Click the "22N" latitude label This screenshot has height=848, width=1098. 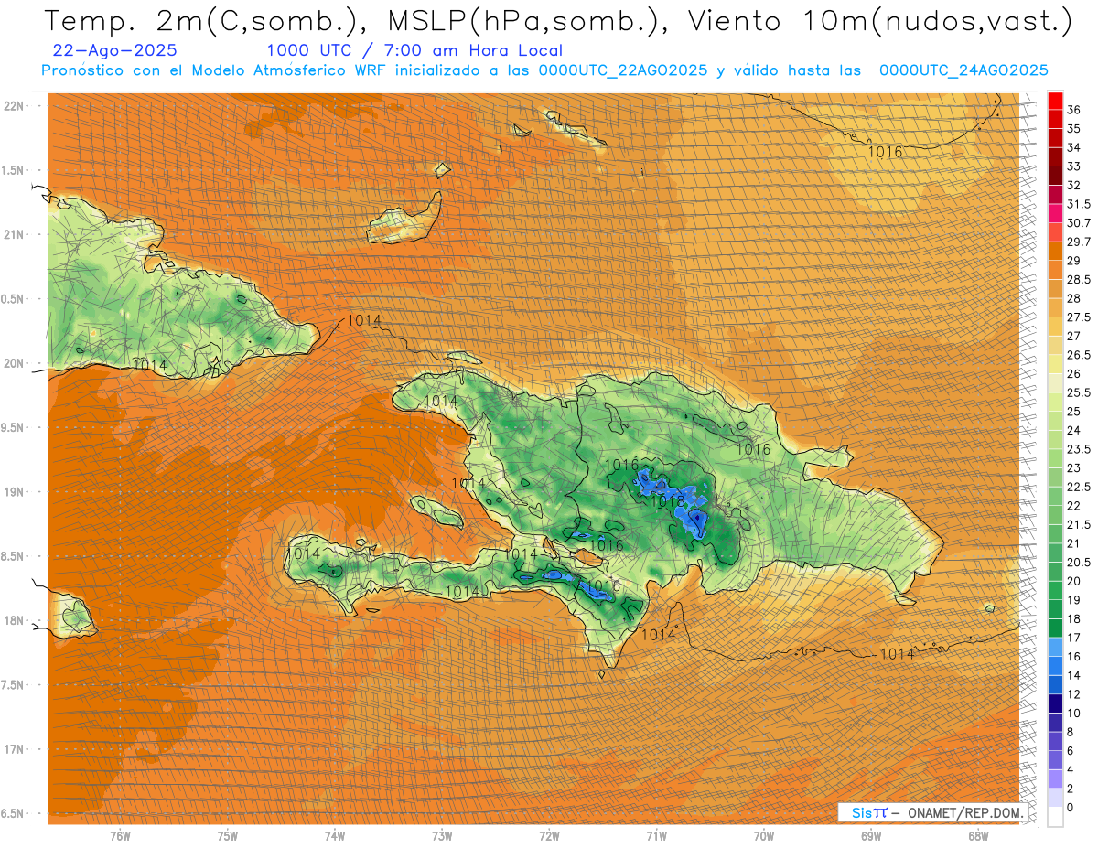coord(15,105)
